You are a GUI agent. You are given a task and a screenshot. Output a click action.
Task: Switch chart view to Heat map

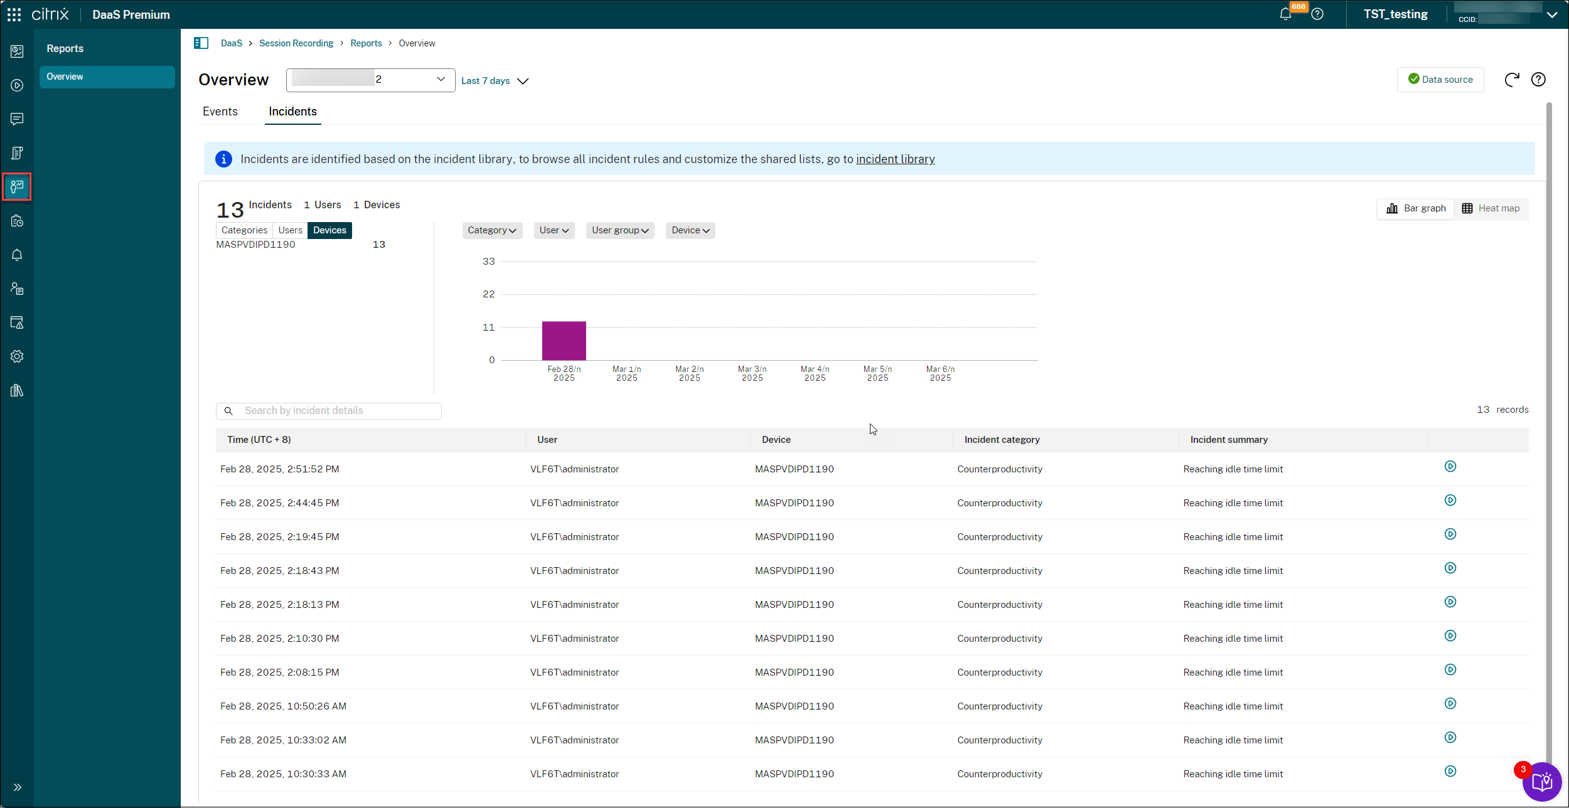[x=1491, y=208]
